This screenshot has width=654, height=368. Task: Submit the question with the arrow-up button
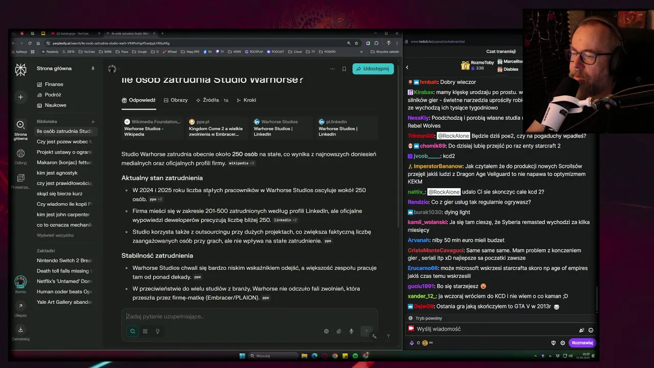pyautogui.click(x=366, y=331)
